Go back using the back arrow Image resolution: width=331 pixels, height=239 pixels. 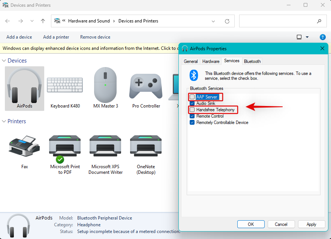click(7, 21)
